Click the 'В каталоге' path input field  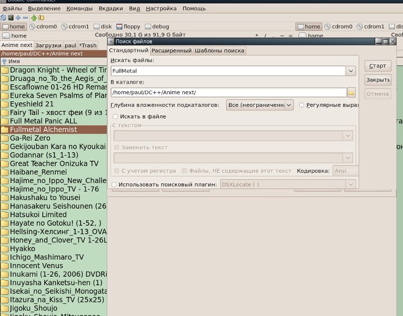pos(229,92)
